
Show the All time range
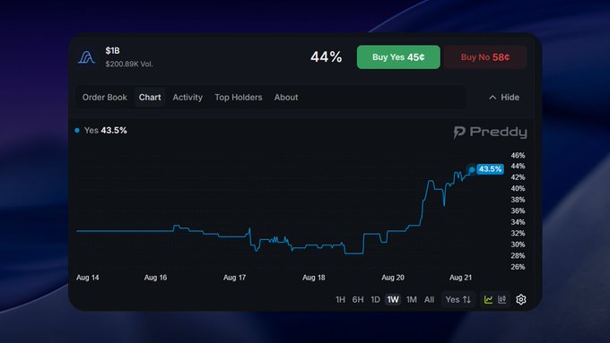point(429,299)
